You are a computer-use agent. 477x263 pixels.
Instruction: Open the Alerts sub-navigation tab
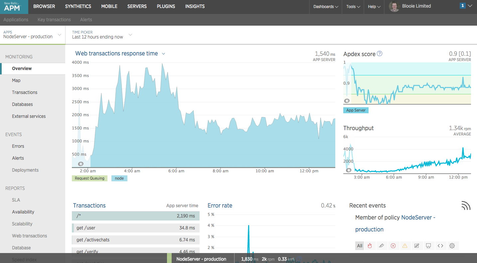click(x=86, y=20)
